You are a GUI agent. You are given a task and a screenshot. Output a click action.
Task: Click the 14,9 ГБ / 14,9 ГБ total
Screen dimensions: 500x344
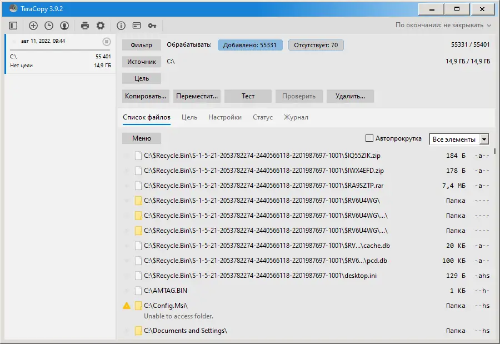click(x=468, y=61)
